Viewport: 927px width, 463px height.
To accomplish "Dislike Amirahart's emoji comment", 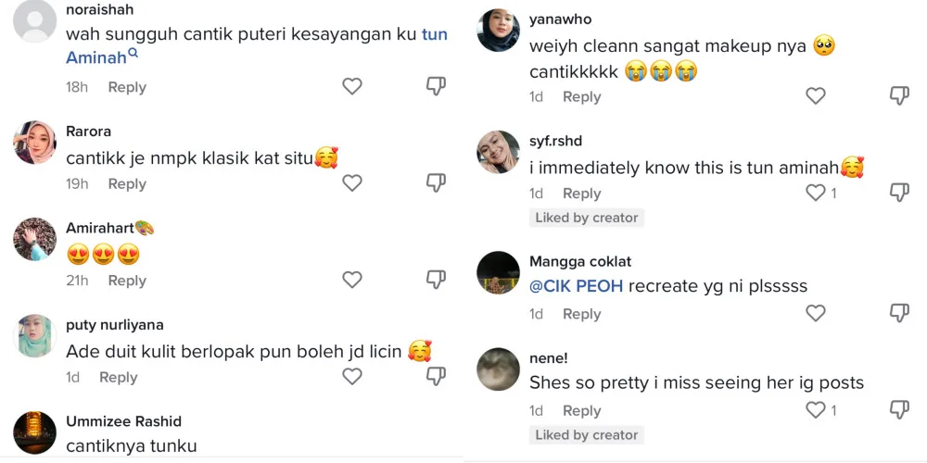I will [x=436, y=280].
